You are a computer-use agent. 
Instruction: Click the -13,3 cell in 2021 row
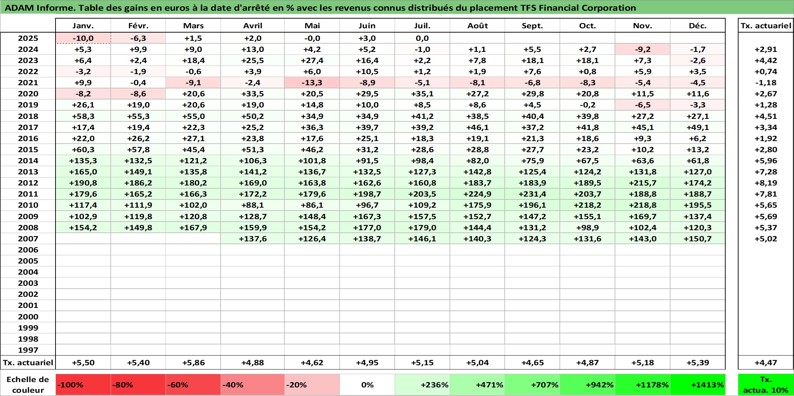coord(312,83)
